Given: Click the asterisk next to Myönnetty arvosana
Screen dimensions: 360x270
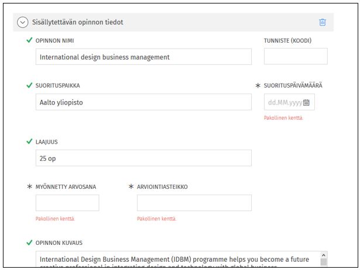Looking at the screenshot, I should click(29, 187).
